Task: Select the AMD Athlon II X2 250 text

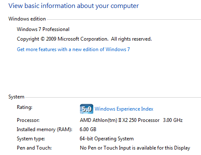Action: [120, 120]
